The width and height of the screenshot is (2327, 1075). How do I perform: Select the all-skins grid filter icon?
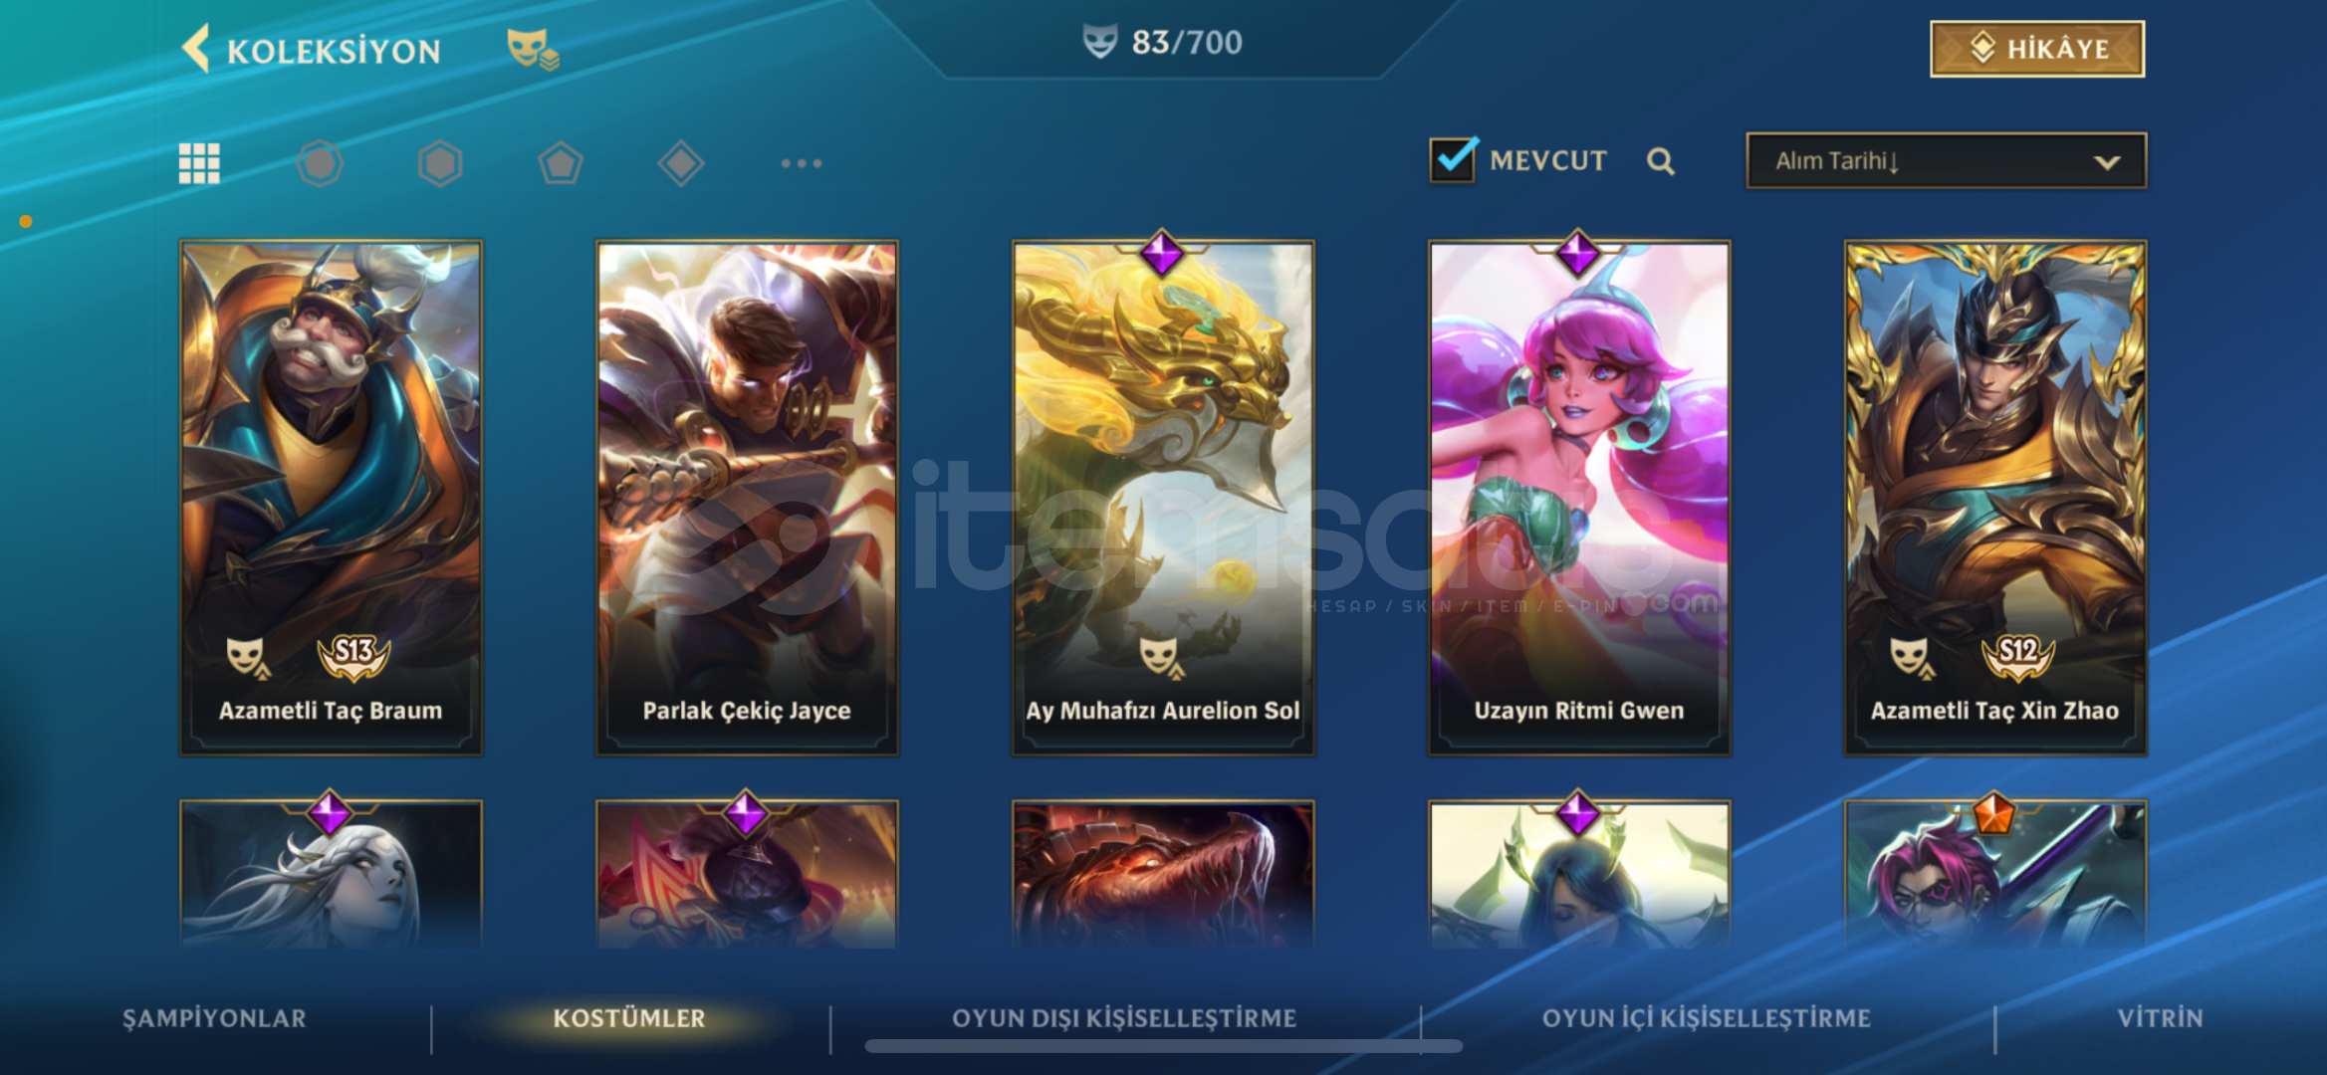[x=199, y=163]
